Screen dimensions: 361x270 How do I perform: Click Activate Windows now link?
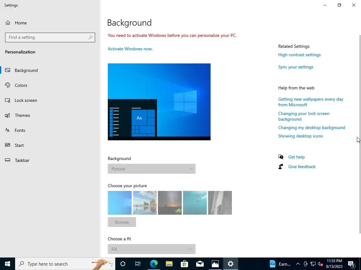tap(130, 49)
